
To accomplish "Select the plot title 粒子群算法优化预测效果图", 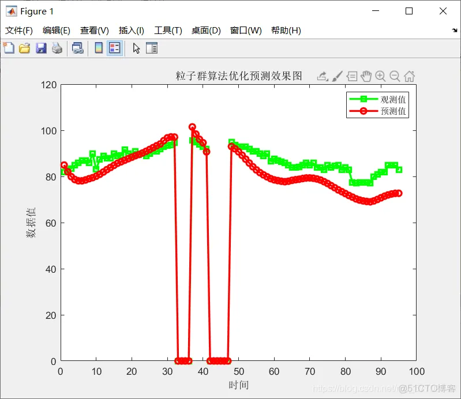I will [x=239, y=76].
